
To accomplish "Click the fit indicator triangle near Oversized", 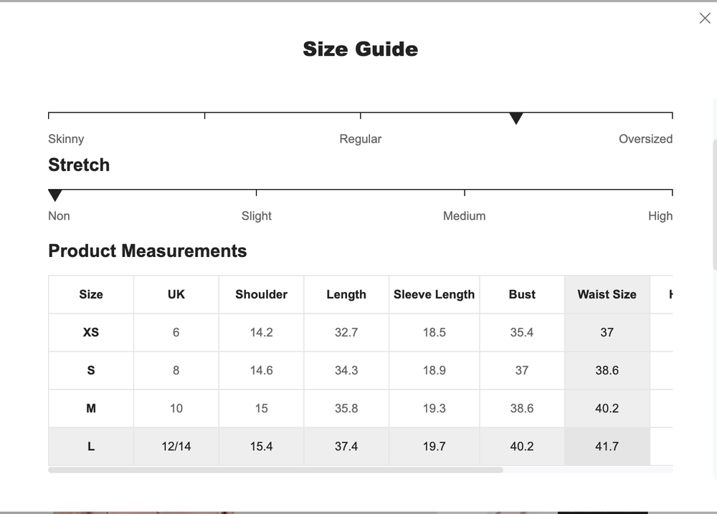I will [516, 118].
